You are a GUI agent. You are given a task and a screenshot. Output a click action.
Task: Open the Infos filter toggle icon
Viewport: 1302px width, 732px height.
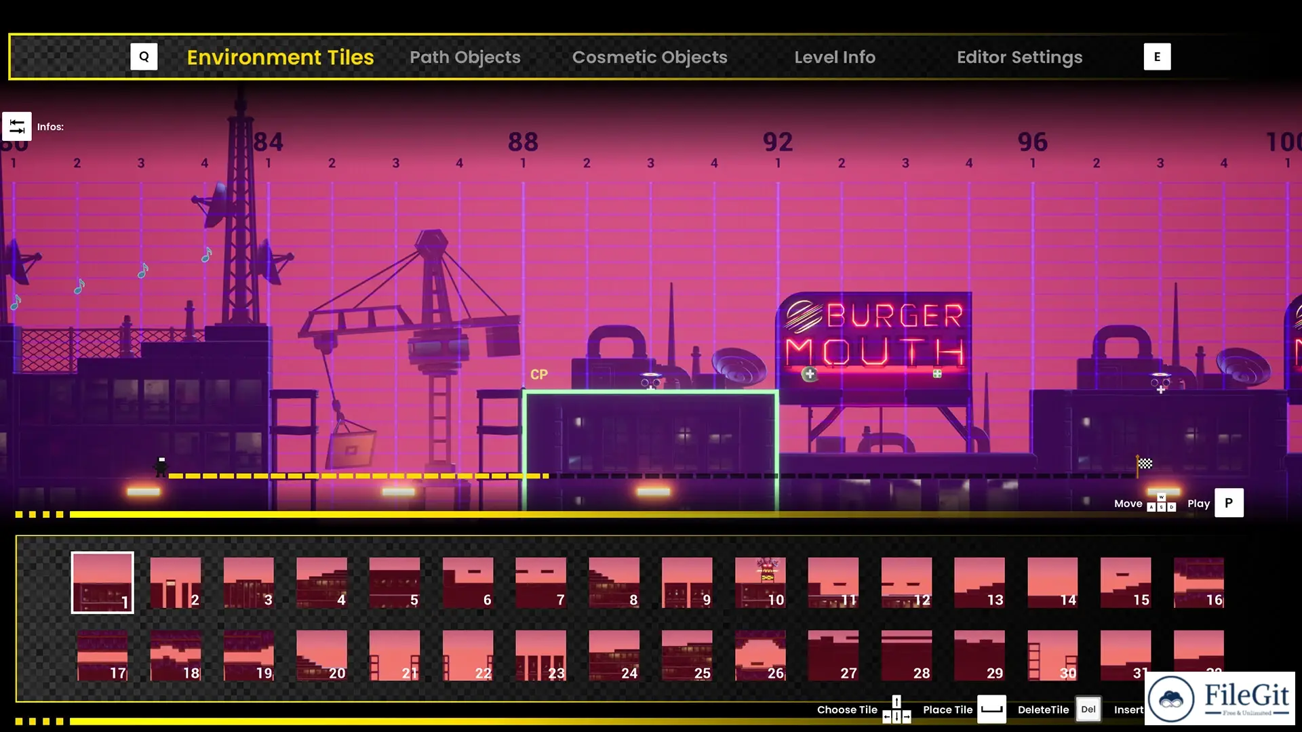[16, 126]
